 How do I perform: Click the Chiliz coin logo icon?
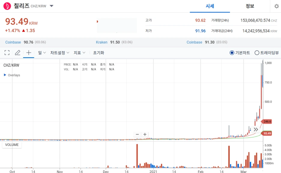coord(7,6)
